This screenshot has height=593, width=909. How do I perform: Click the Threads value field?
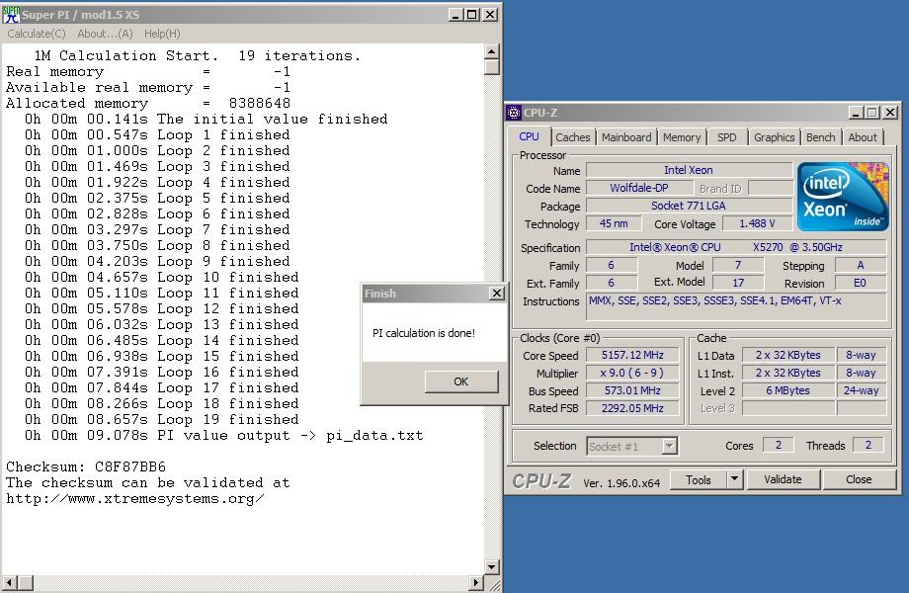(x=868, y=445)
